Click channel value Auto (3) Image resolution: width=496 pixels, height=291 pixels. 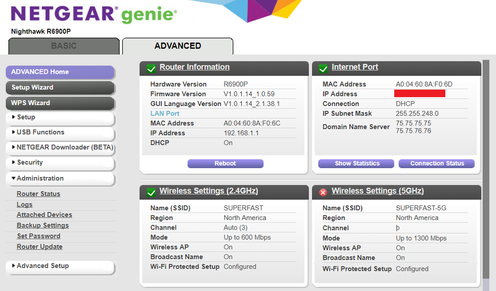(x=235, y=228)
